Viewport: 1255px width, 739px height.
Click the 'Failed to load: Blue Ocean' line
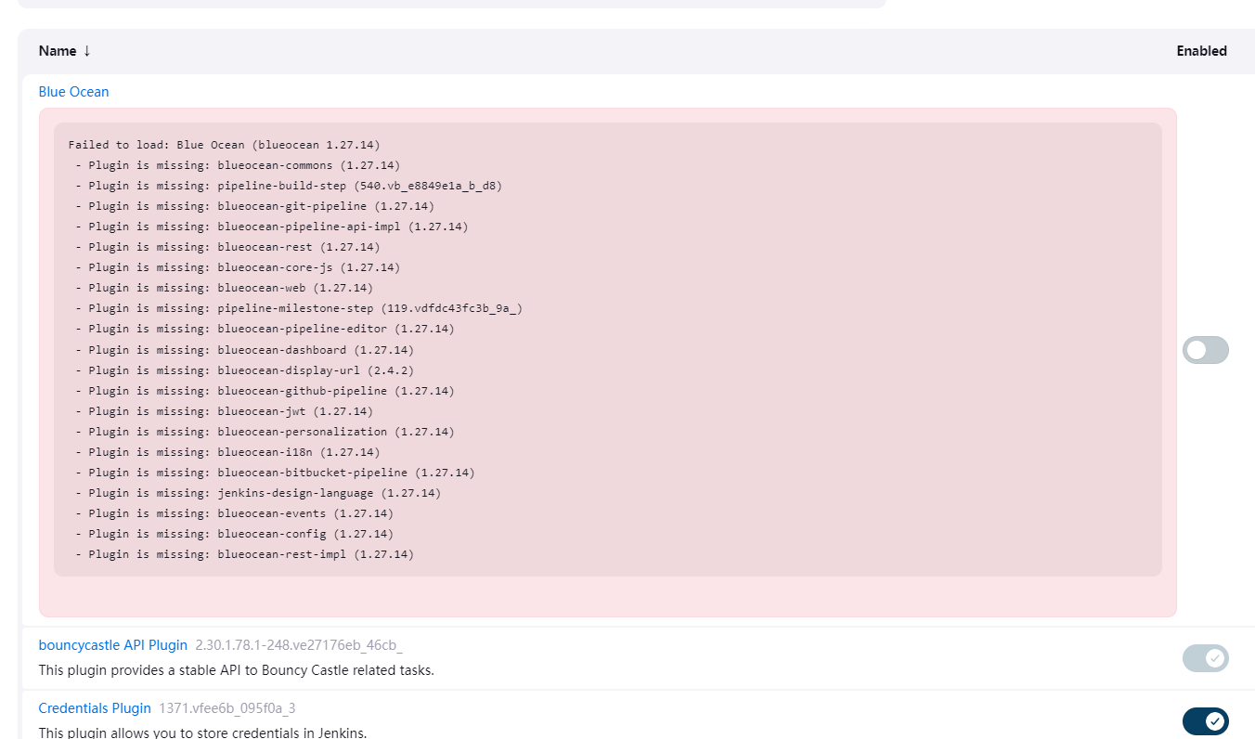pos(224,145)
